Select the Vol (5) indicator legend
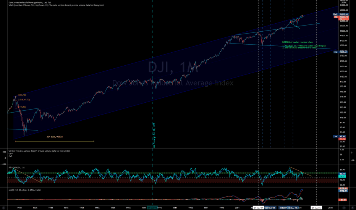Image resolution: width=356 pixels, height=210 pixels. (x=39, y=151)
